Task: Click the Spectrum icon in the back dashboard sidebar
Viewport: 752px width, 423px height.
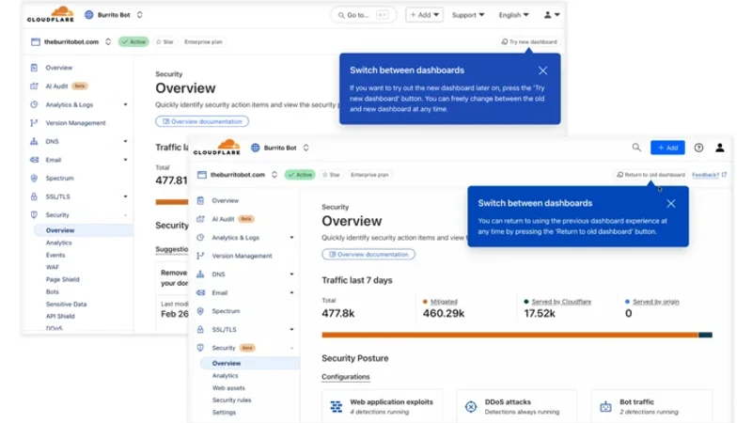Action: pos(34,178)
